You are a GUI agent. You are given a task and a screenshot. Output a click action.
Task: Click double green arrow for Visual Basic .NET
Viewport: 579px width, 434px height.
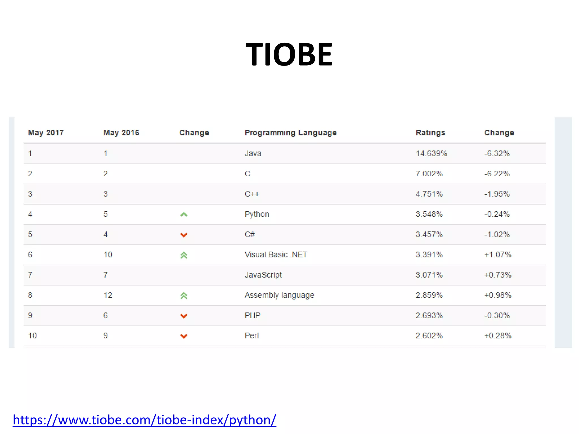click(184, 255)
